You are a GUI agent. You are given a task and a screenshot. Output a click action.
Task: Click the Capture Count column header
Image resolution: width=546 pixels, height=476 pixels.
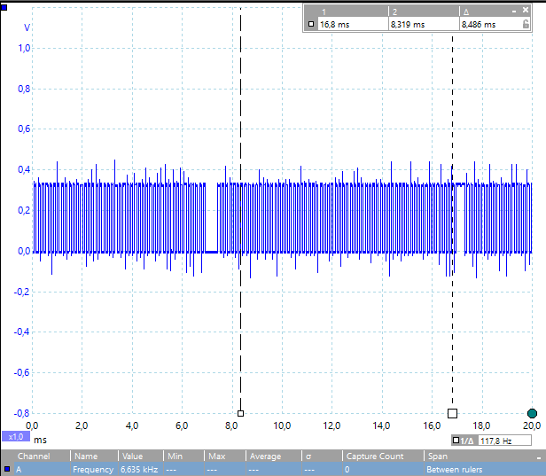click(x=374, y=456)
